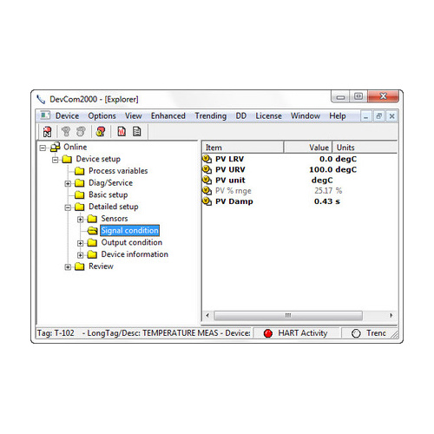Click the open folder icon for Signal condition
Screen dimensions: 434x434
92,231
